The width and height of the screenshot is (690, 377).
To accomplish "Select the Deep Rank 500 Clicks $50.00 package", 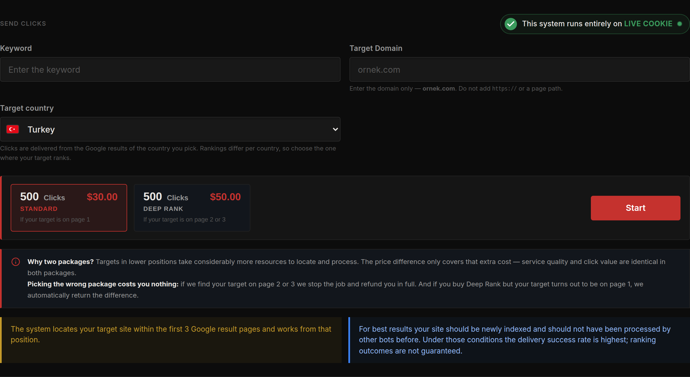I will pyautogui.click(x=192, y=208).
